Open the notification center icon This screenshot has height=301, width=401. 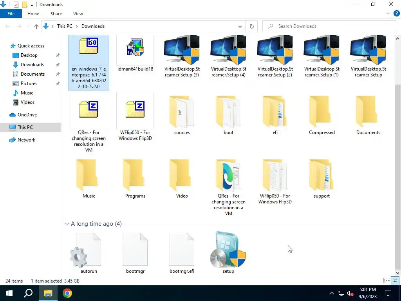[x=388, y=293]
